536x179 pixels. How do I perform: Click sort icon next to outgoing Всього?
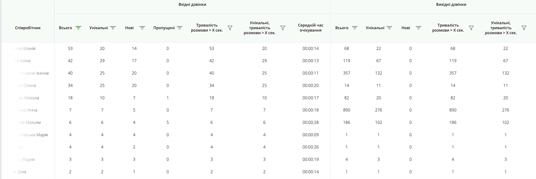click(x=355, y=28)
